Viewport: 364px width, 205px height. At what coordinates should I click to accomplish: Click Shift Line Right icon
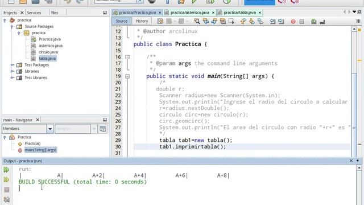(x=281, y=22)
